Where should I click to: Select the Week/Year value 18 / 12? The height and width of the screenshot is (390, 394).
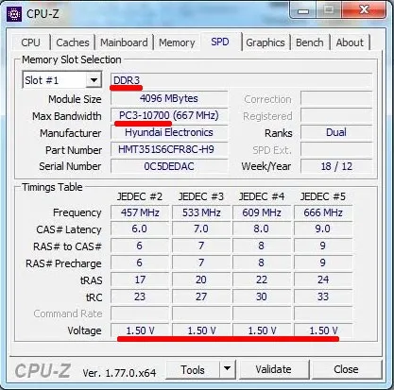tap(336, 166)
